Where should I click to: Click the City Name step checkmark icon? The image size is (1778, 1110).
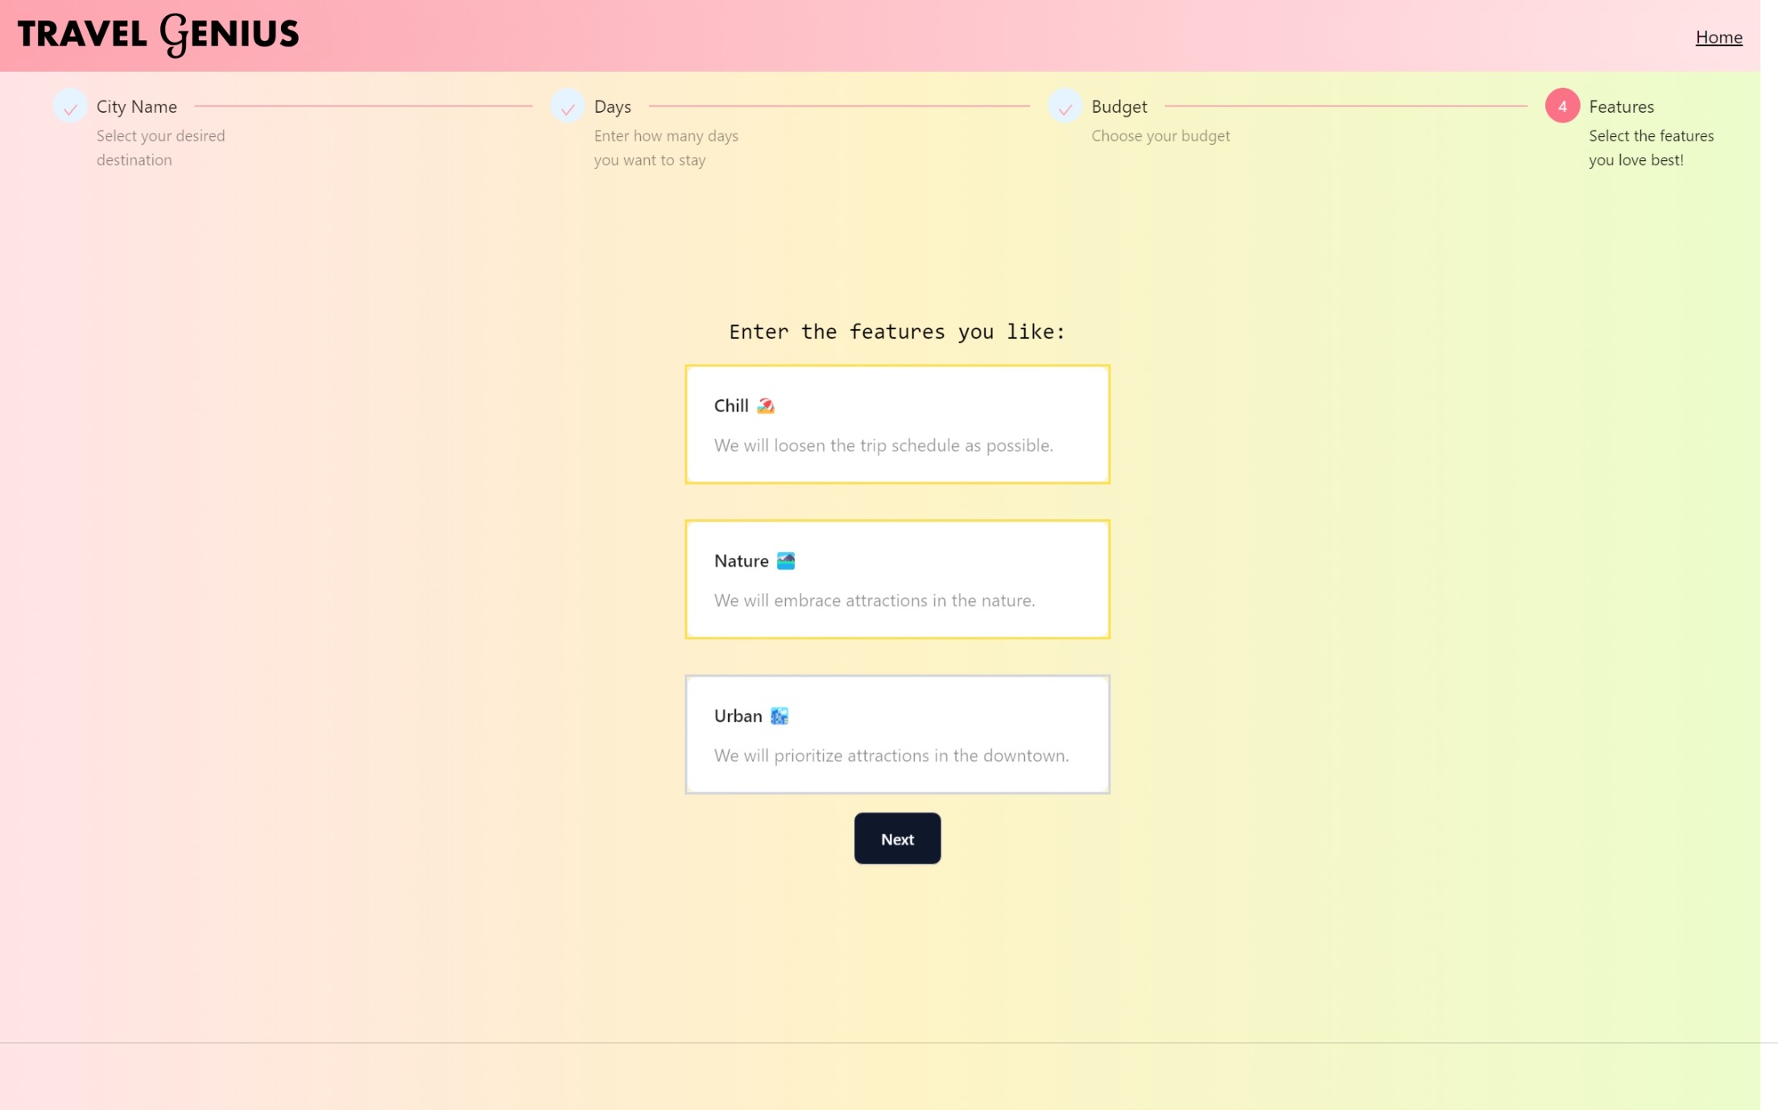click(x=70, y=107)
